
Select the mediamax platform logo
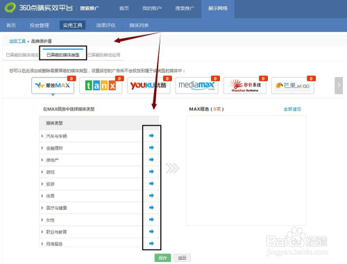pyautogui.click(x=196, y=85)
